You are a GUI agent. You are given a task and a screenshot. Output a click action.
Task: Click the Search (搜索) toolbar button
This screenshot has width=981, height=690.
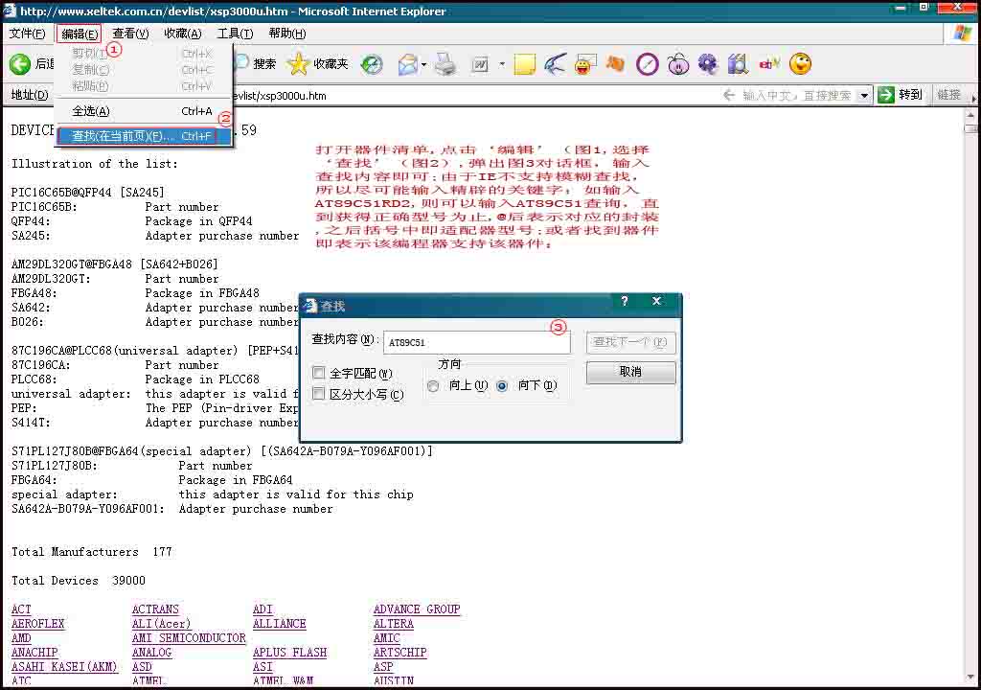257,64
